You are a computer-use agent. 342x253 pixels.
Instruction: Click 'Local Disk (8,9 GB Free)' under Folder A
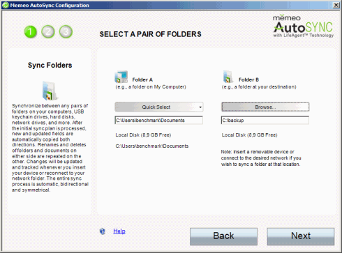pos(143,135)
